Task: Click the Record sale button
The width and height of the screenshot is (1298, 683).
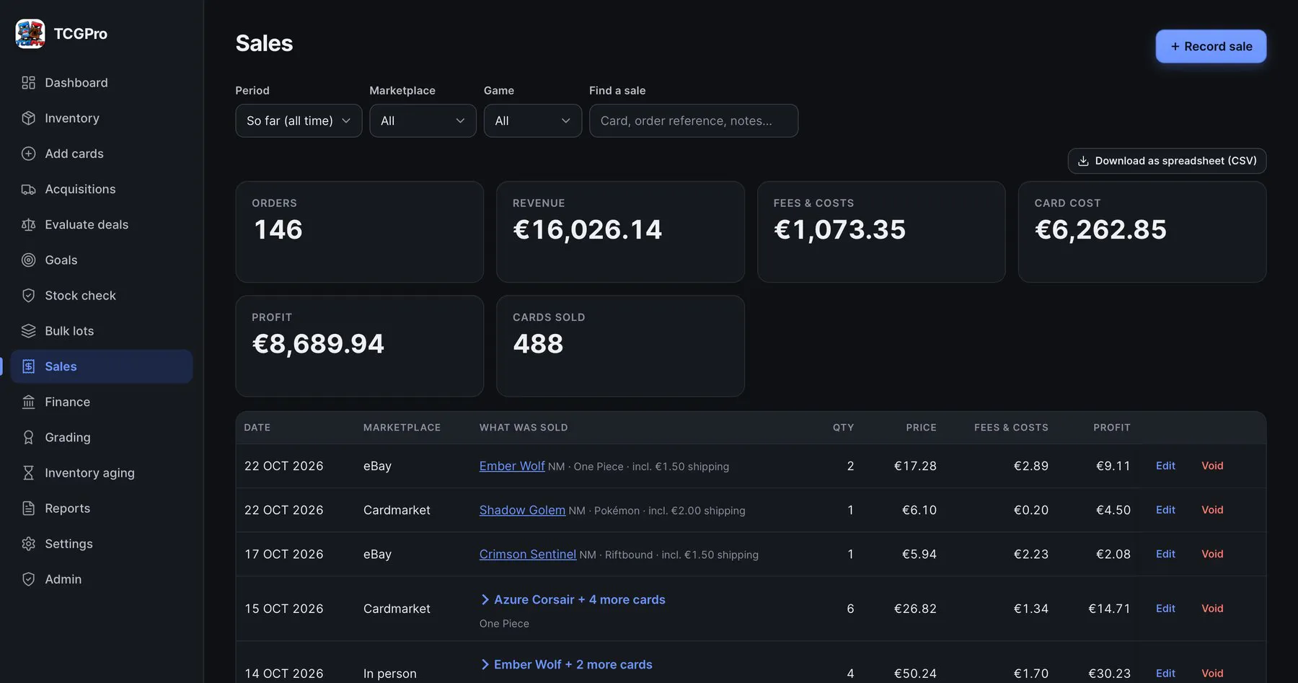Action: pos(1211,46)
